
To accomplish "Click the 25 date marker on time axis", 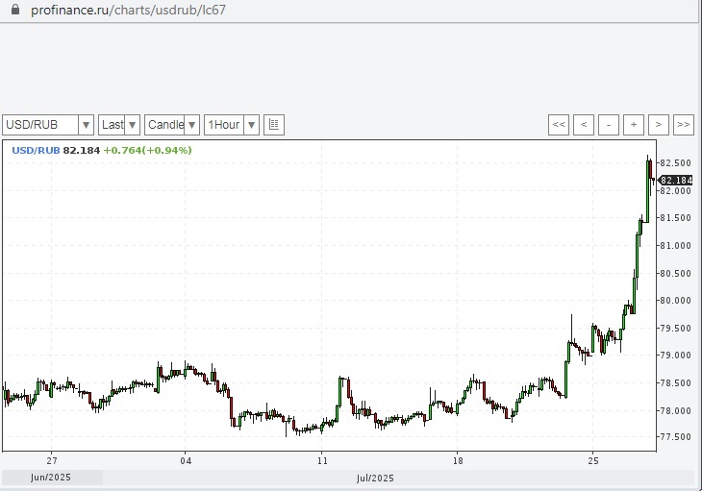I will click(593, 460).
